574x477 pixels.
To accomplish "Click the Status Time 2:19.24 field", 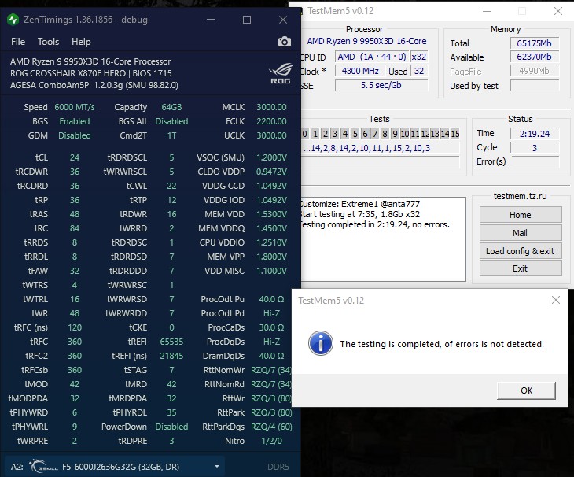I will tap(535, 134).
